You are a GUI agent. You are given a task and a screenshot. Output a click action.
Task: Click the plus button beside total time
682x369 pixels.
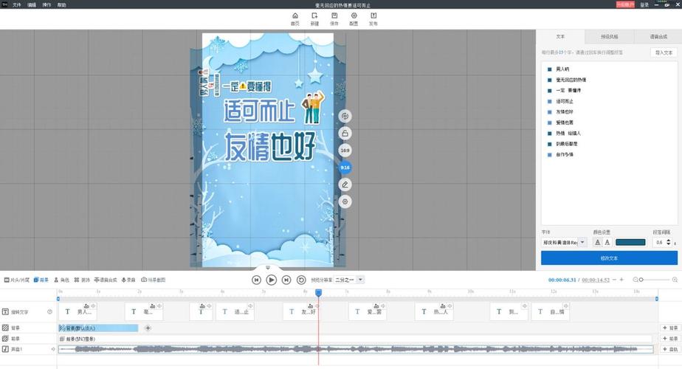pyautogui.click(x=621, y=280)
